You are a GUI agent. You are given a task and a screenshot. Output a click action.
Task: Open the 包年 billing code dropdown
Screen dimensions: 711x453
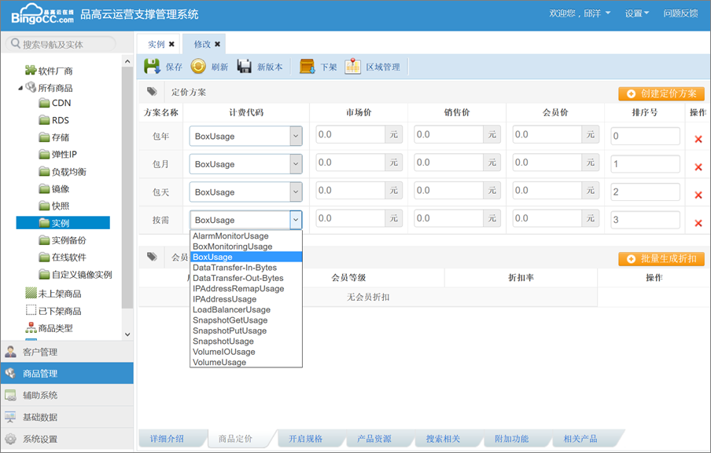coord(296,137)
